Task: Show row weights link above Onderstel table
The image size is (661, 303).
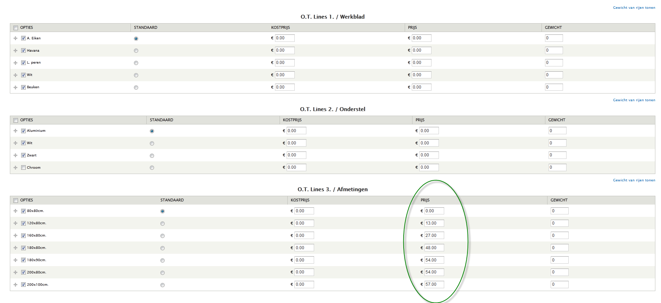Action: point(634,100)
